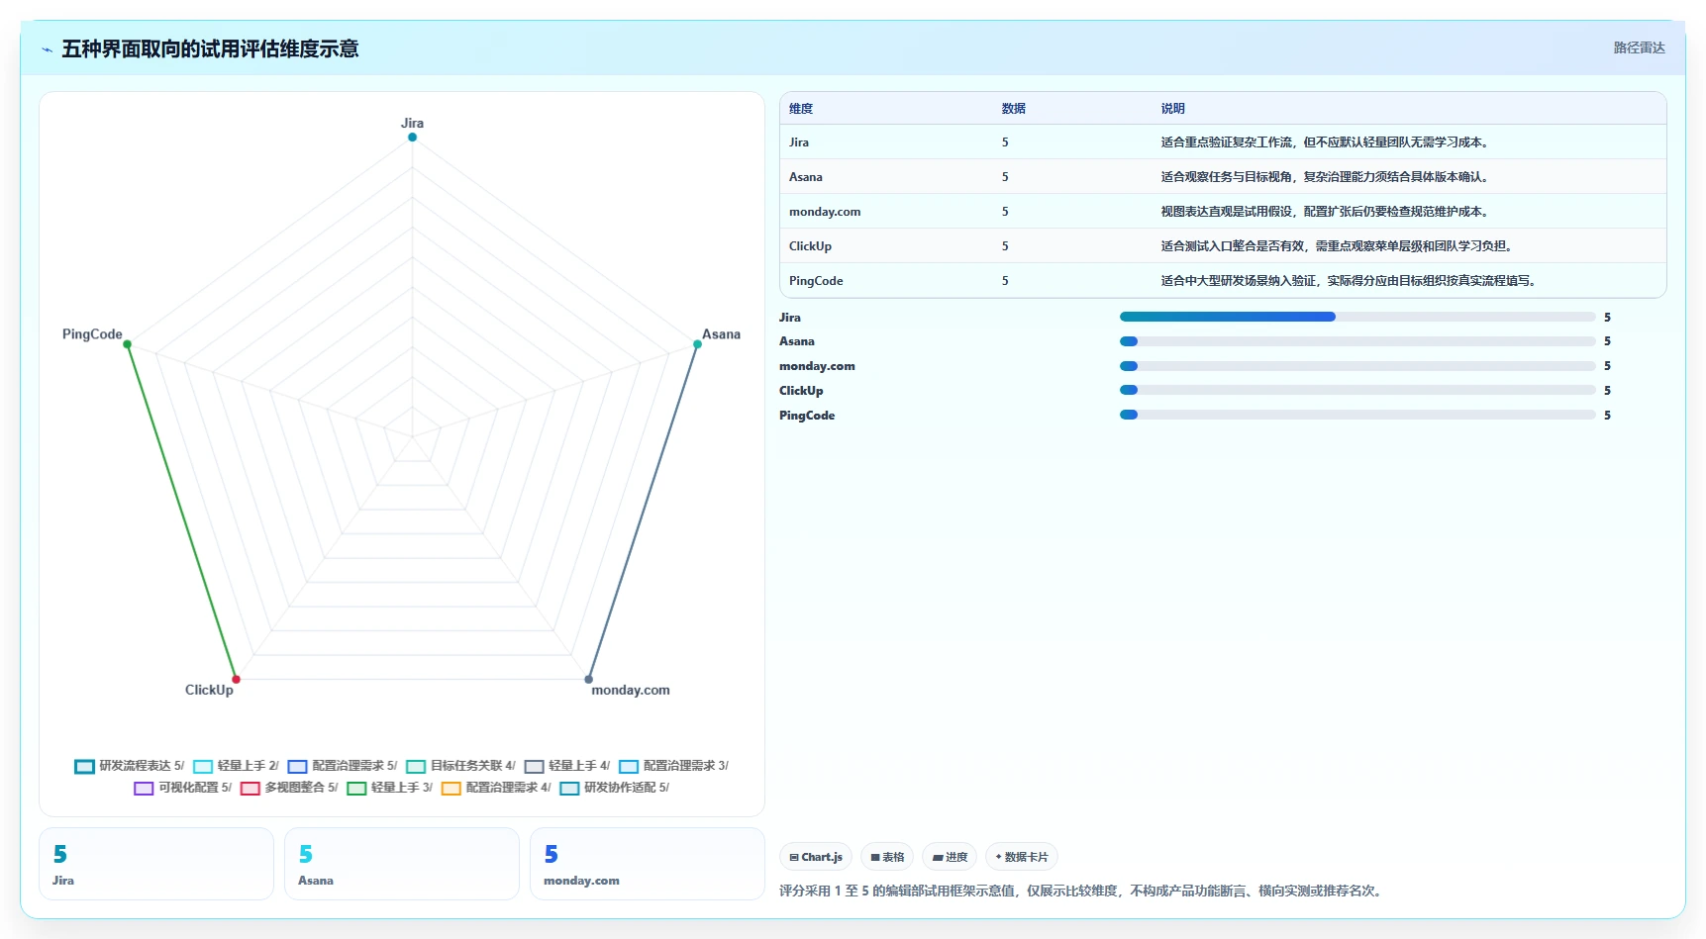Screen dimensions: 1706x939
Task: Click the Chart.js chip
Action: [816, 857]
